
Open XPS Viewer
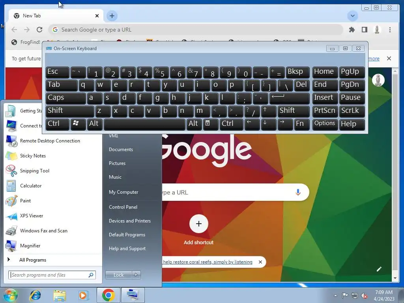(x=32, y=216)
